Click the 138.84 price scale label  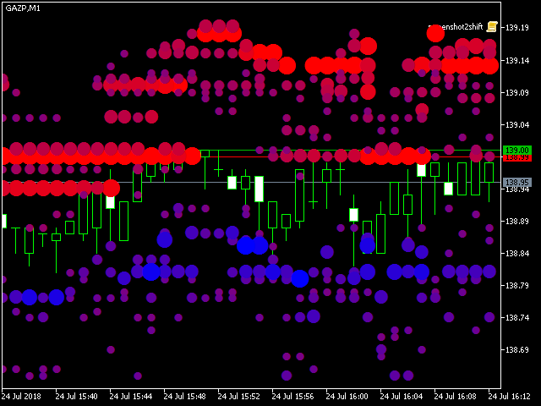coord(516,254)
